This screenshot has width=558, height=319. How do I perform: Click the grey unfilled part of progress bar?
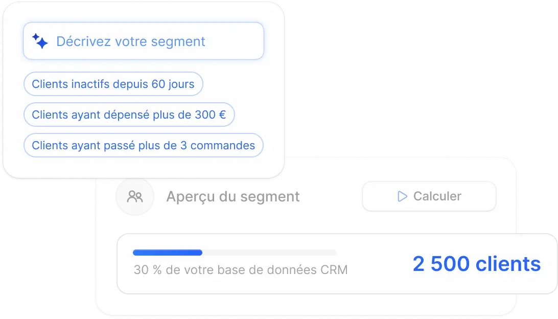click(x=269, y=253)
